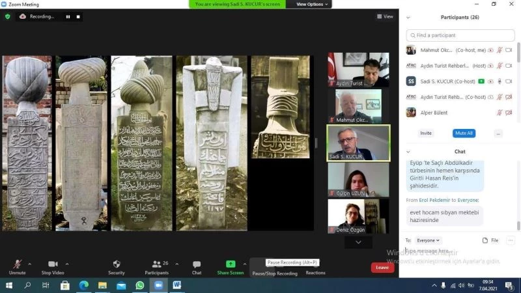Click the green encryption shield icon
Viewport: 521px width, 293px height.
coord(8,16)
